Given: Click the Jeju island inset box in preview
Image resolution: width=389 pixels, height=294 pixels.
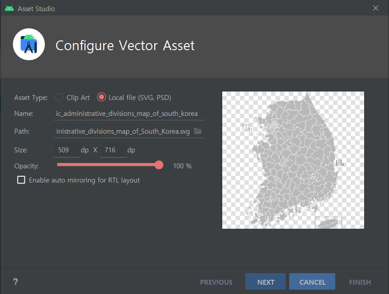Looking at the screenshot, I should [x=328, y=222].
